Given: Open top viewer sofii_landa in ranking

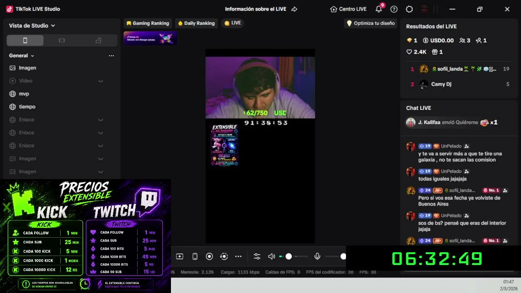Looking at the screenshot, I should pyautogui.click(x=459, y=69).
